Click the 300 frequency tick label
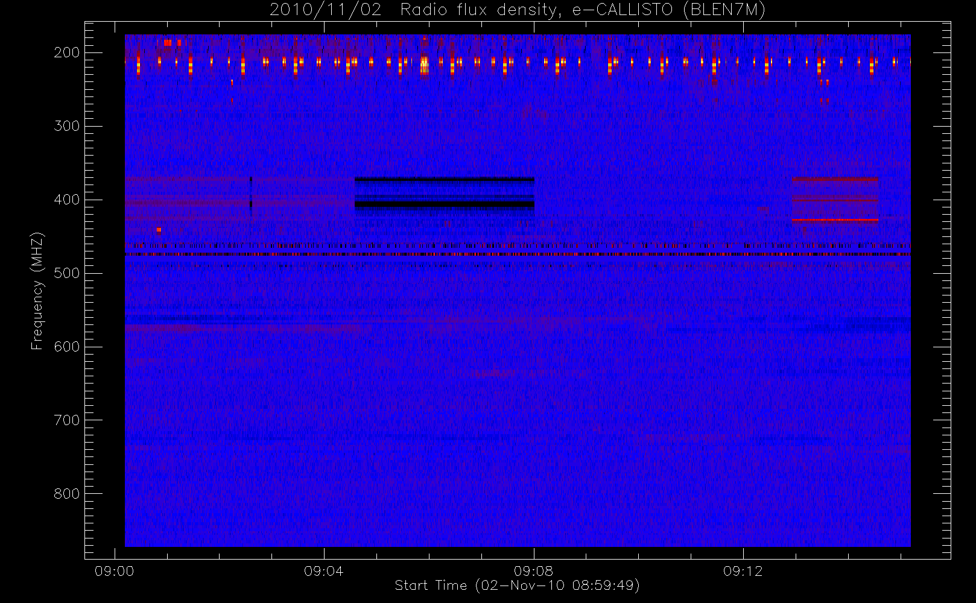 tap(66, 126)
